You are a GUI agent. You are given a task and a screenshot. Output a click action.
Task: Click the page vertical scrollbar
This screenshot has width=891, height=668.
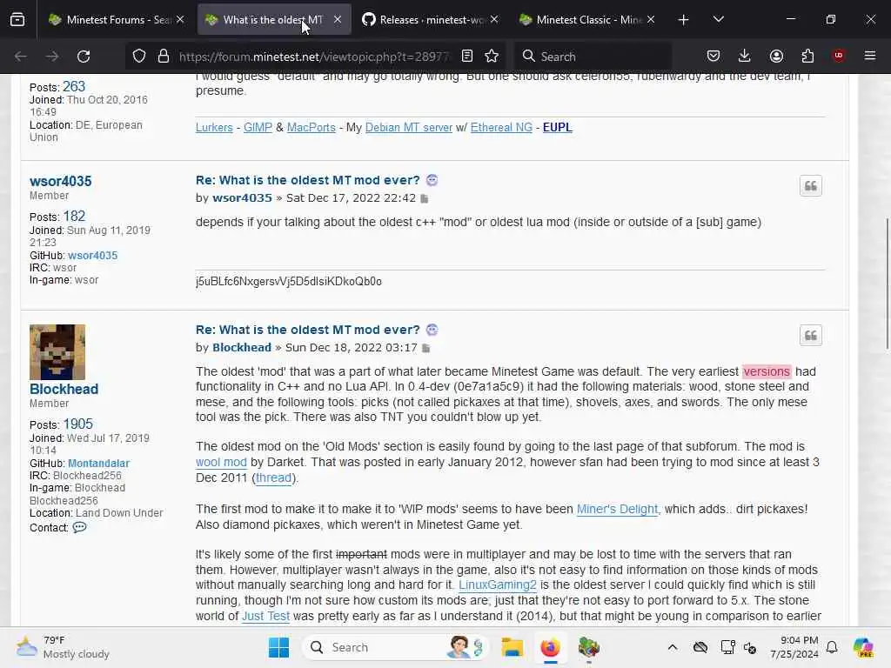click(887, 284)
